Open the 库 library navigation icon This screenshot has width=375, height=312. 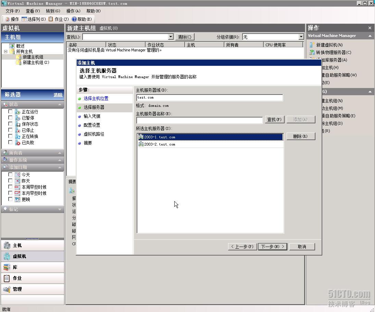click(x=7, y=267)
